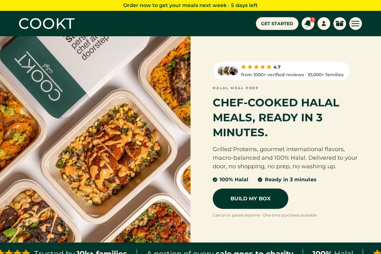Open the verified reviews rating pill
Image resolution: width=381 pixels, height=254 pixels.
coord(282,71)
